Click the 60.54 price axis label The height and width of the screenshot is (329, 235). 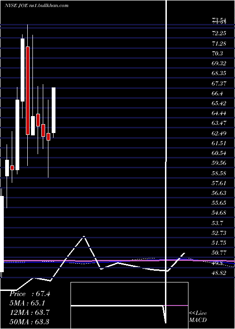pos(219,153)
